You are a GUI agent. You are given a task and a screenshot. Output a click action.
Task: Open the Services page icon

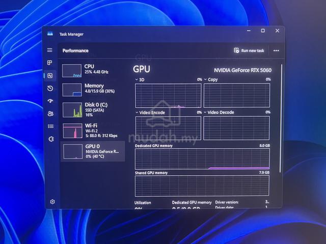point(51,139)
